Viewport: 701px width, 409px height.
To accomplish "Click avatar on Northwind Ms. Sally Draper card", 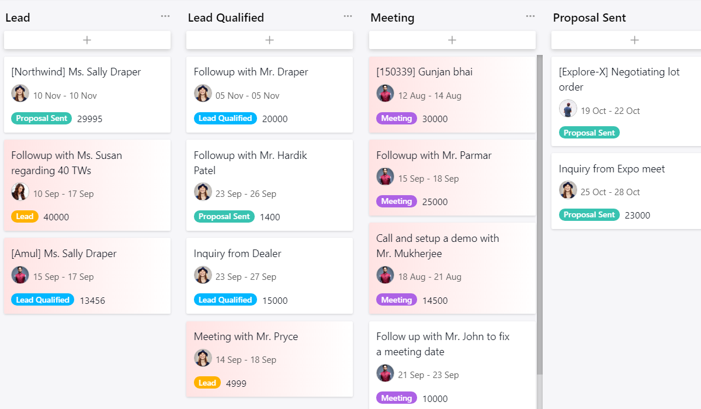I will pos(20,93).
